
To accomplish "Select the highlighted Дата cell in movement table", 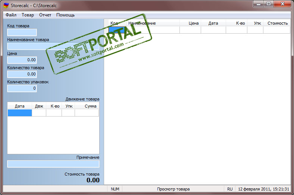I will click(20, 113).
